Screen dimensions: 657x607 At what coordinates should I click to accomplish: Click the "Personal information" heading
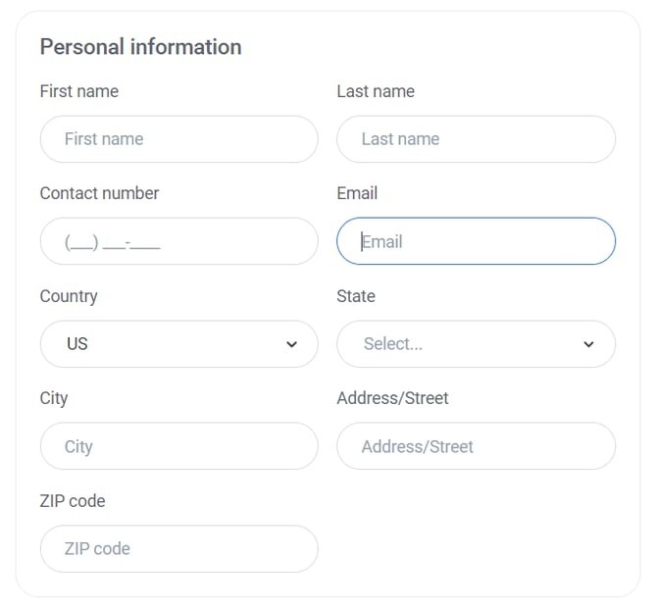click(140, 47)
